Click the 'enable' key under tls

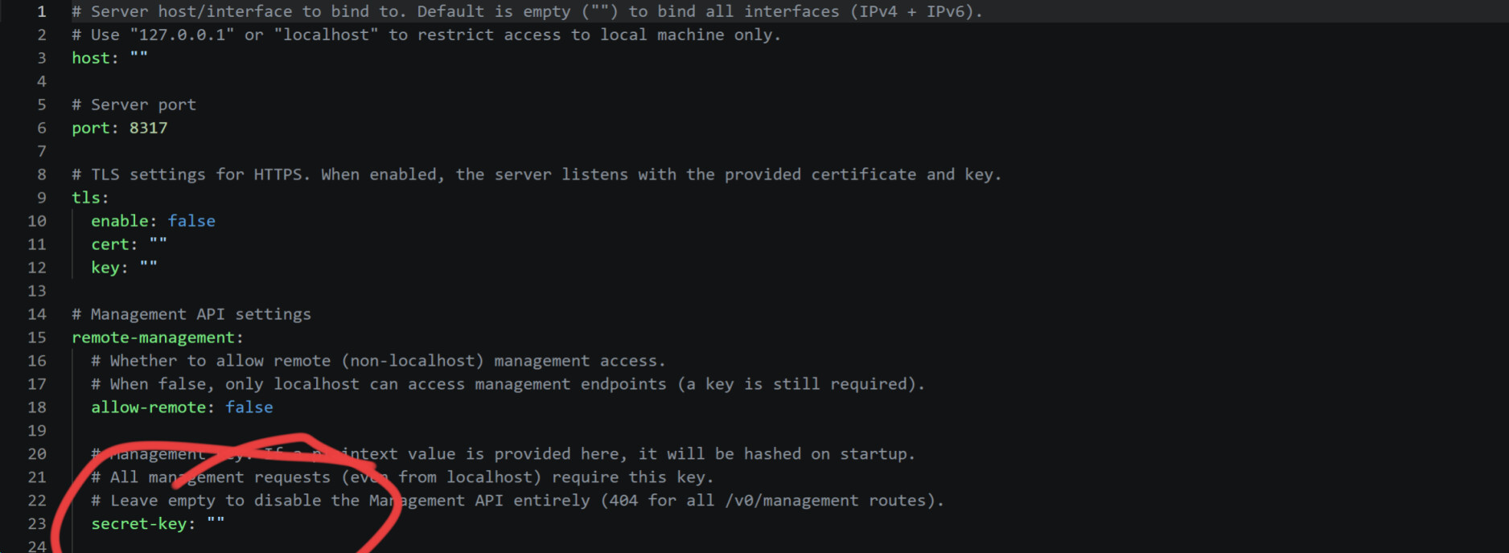tap(120, 221)
